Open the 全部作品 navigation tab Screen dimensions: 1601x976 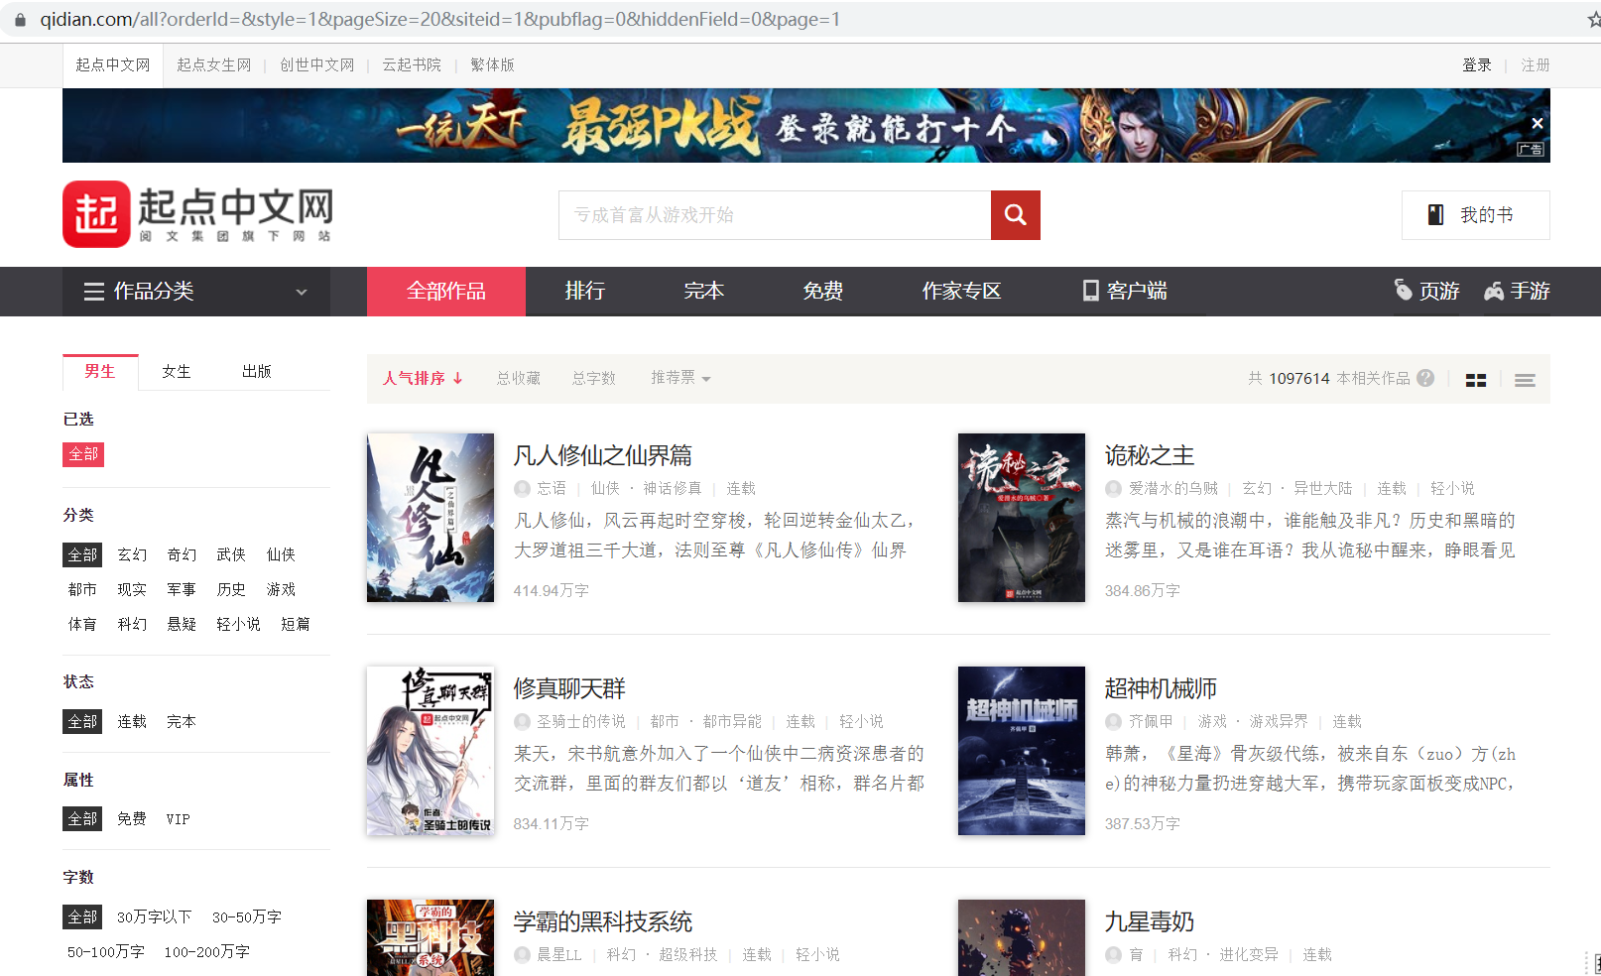[x=446, y=292]
